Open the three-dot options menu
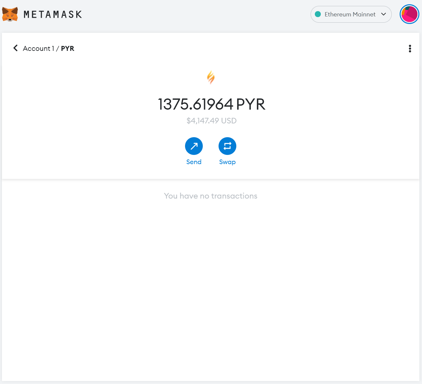Image resolution: width=422 pixels, height=384 pixels. click(410, 48)
